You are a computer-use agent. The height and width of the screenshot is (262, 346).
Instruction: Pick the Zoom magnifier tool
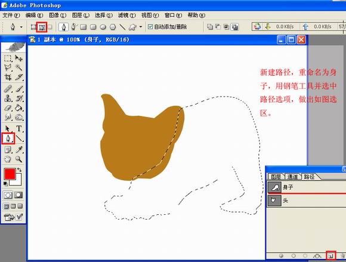point(18,159)
